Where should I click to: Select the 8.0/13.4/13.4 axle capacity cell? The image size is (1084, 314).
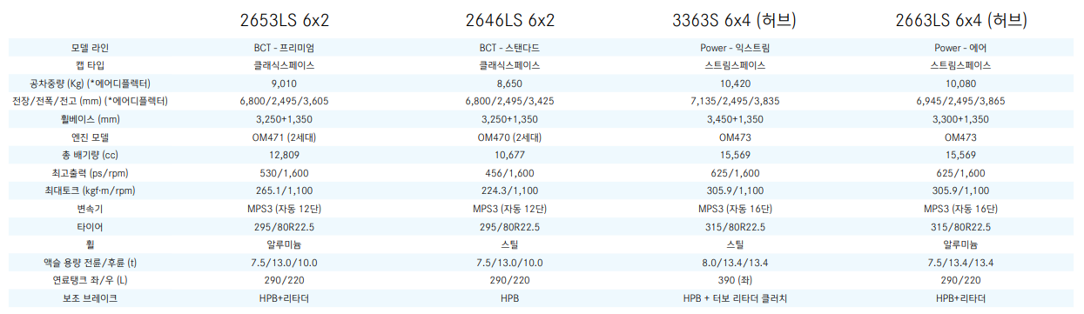pos(736,263)
